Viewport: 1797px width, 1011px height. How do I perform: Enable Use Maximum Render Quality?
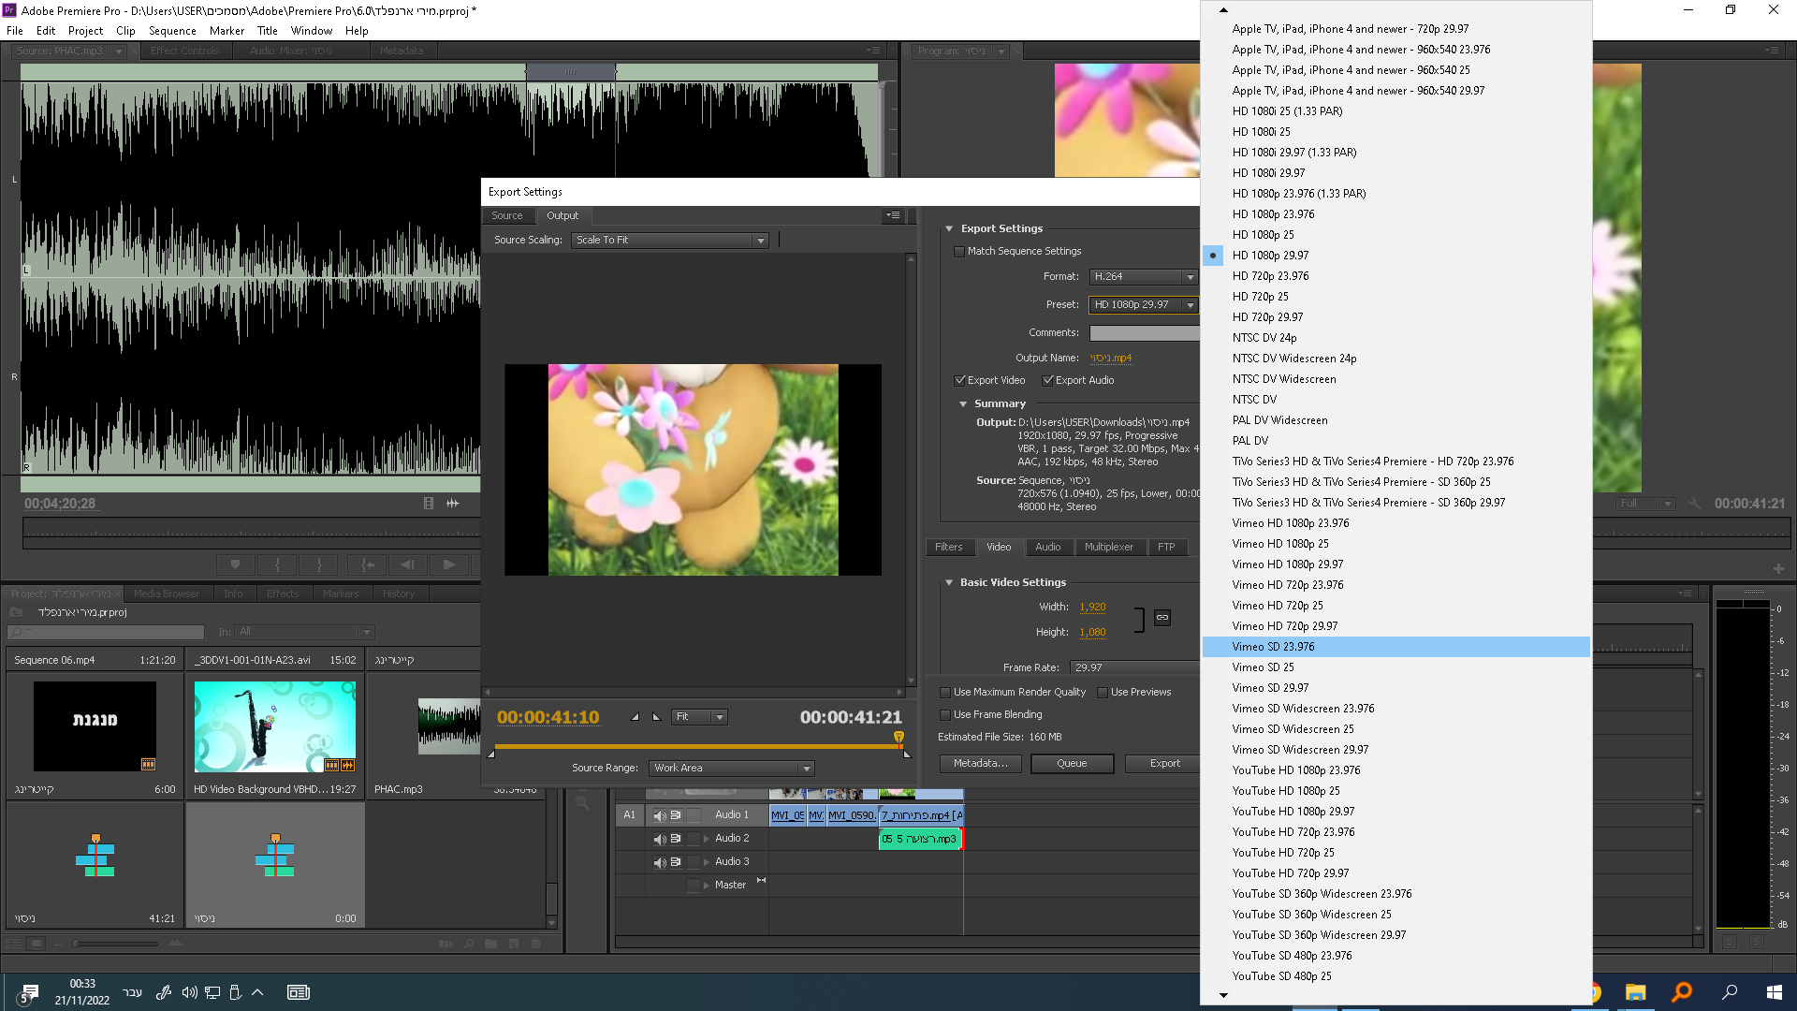tap(945, 693)
